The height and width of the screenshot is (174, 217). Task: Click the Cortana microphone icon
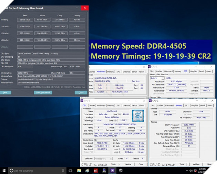[63, 171]
